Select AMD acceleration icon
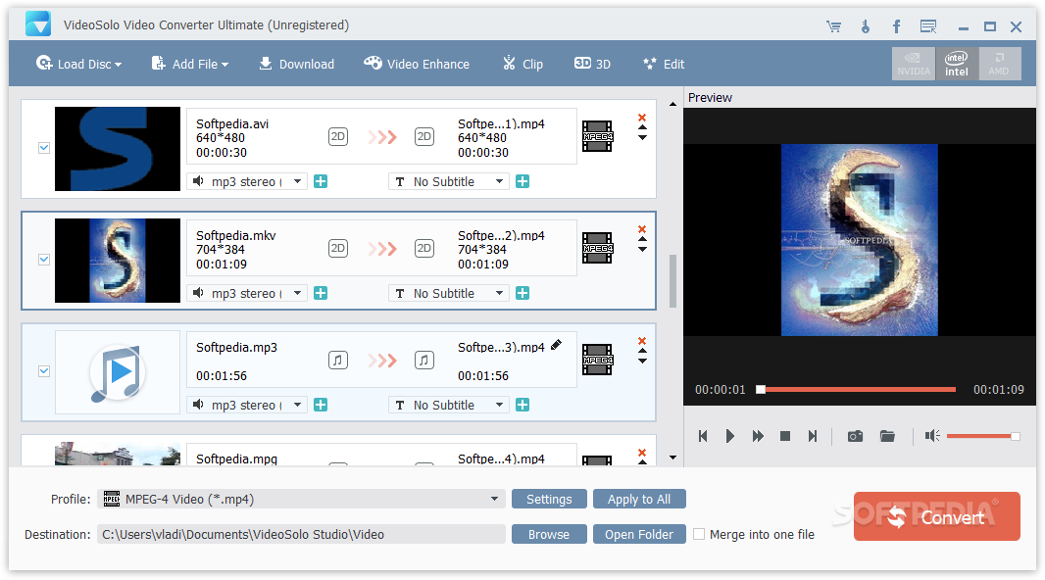The width and height of the screenshot is (1045, 580). point(999,64)
